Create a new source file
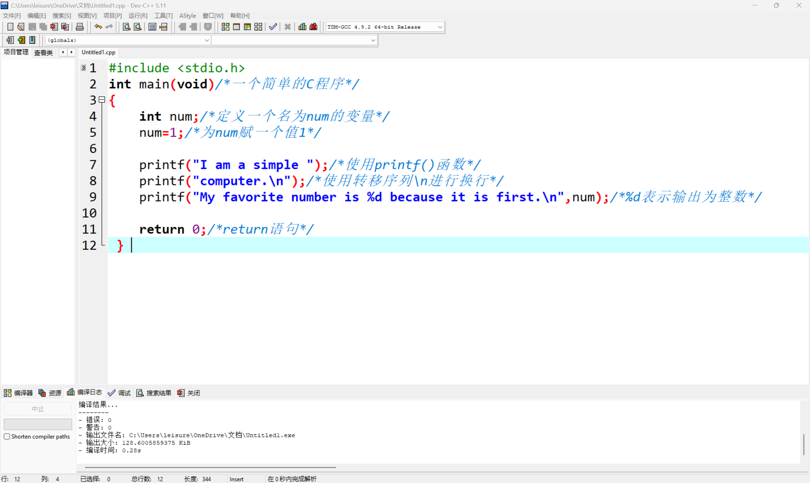The width and height of the screenshot is (810, 483). coord(10,27)
